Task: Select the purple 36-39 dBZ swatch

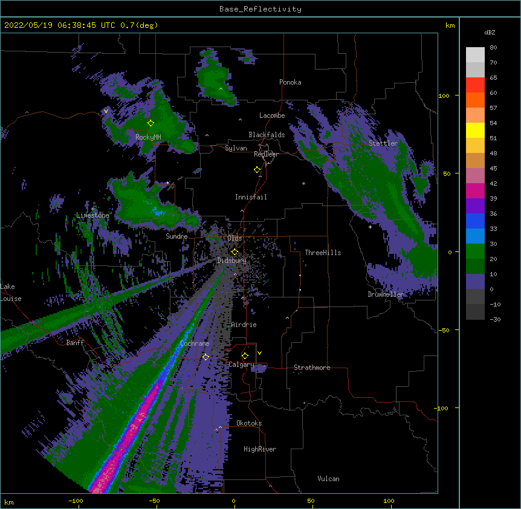Action: click(x=475, y=206)
